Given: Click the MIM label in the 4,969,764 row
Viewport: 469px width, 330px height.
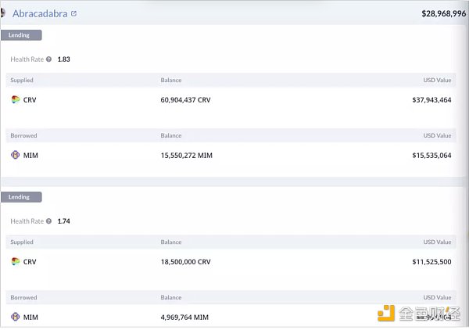Looking at the screenshot, I should tap(30, 317).
